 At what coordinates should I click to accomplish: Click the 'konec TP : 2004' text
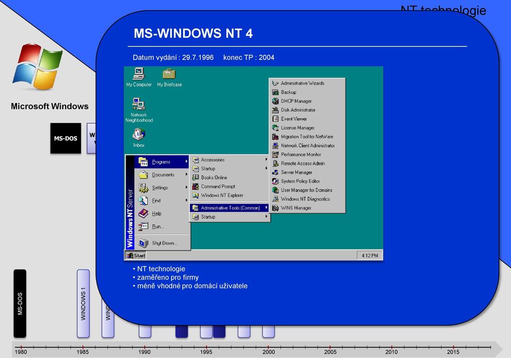tap(249, 57)
